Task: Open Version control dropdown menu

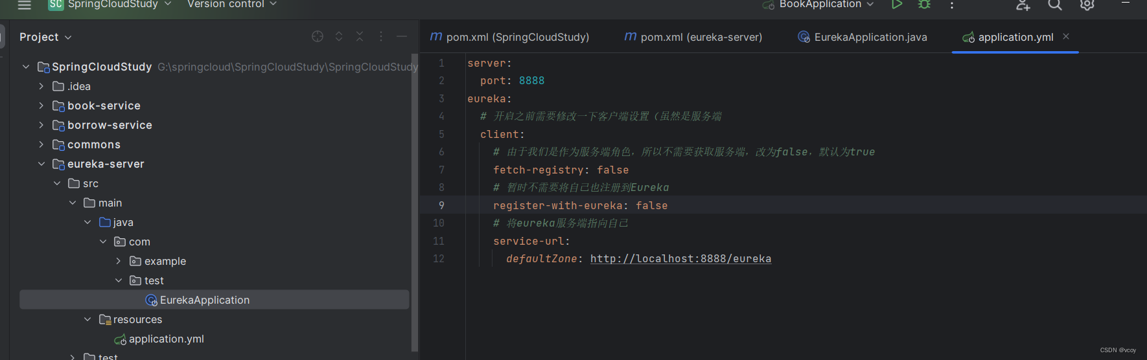Action: (232, 5)
